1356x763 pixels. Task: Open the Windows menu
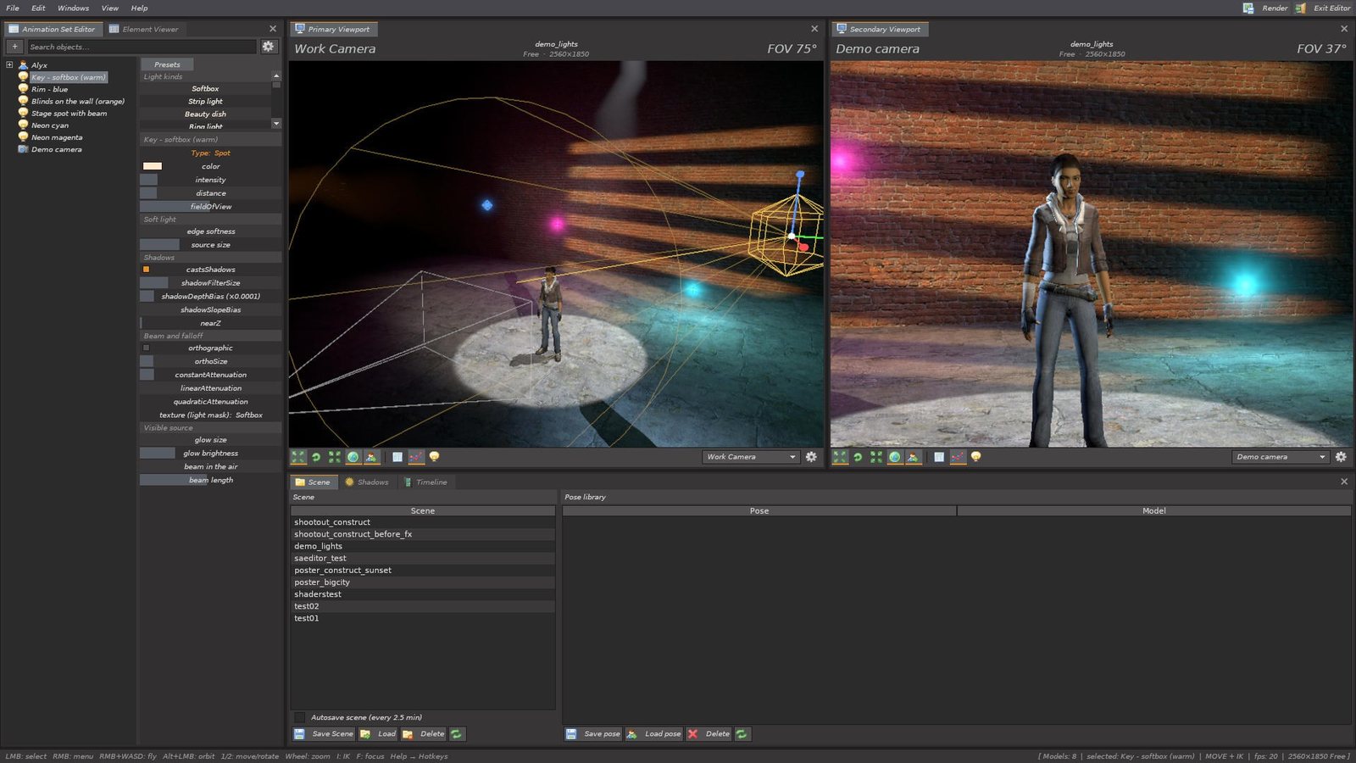(x=73, y=8)
